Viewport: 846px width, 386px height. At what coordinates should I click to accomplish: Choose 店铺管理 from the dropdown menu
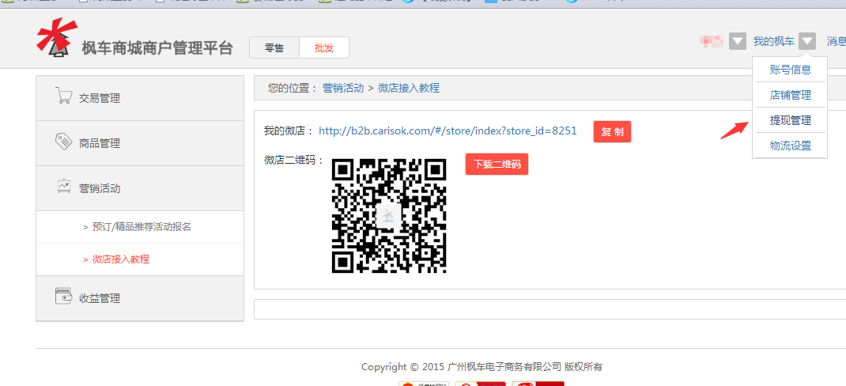790,95
